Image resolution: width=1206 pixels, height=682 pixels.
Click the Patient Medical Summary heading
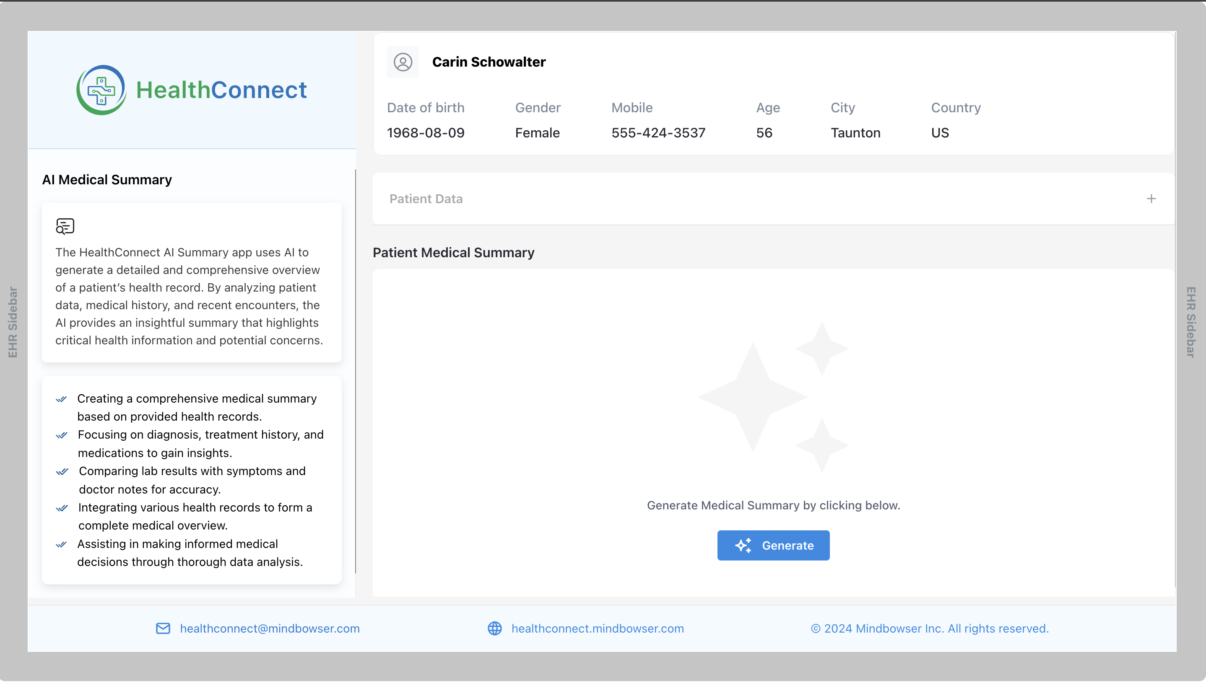[453, 253]
